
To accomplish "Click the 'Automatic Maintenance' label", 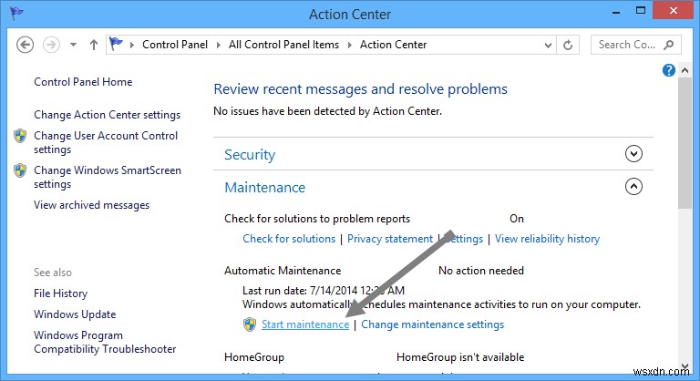I will tap(283, 271).
